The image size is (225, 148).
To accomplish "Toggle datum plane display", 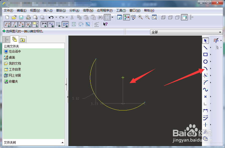I will point(7,24).
